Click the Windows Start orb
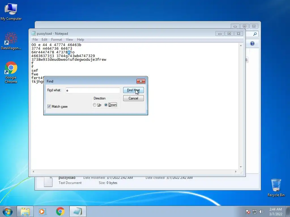The height and width of the screenshot is (217, 290). pos(8,211)
